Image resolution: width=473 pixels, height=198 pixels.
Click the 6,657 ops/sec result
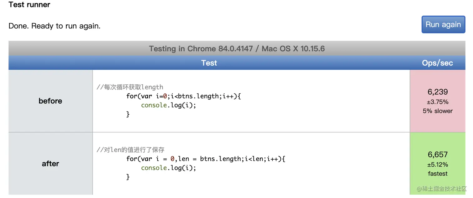click(438, 155)
